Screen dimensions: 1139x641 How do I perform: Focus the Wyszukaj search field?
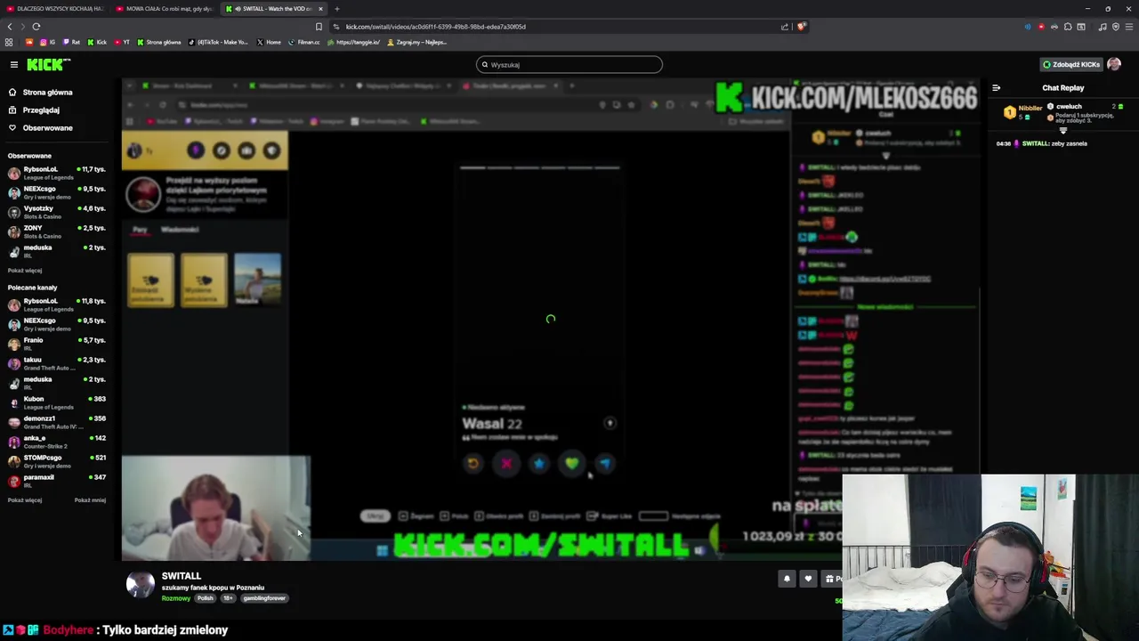[x=569, y=64]
